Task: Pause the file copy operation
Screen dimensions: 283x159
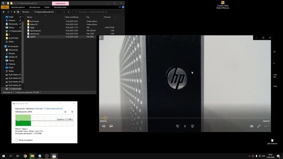Action: point(65,112)
